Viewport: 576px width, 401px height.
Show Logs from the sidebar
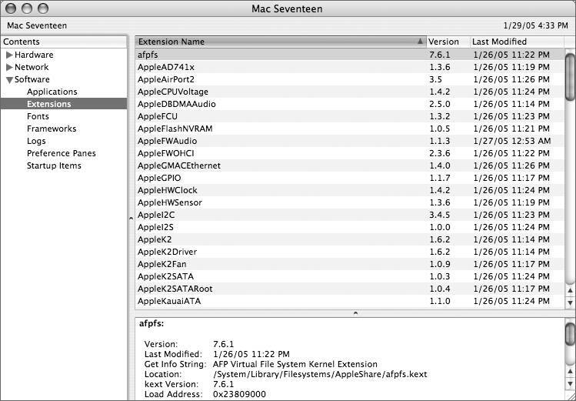(36, 141)
